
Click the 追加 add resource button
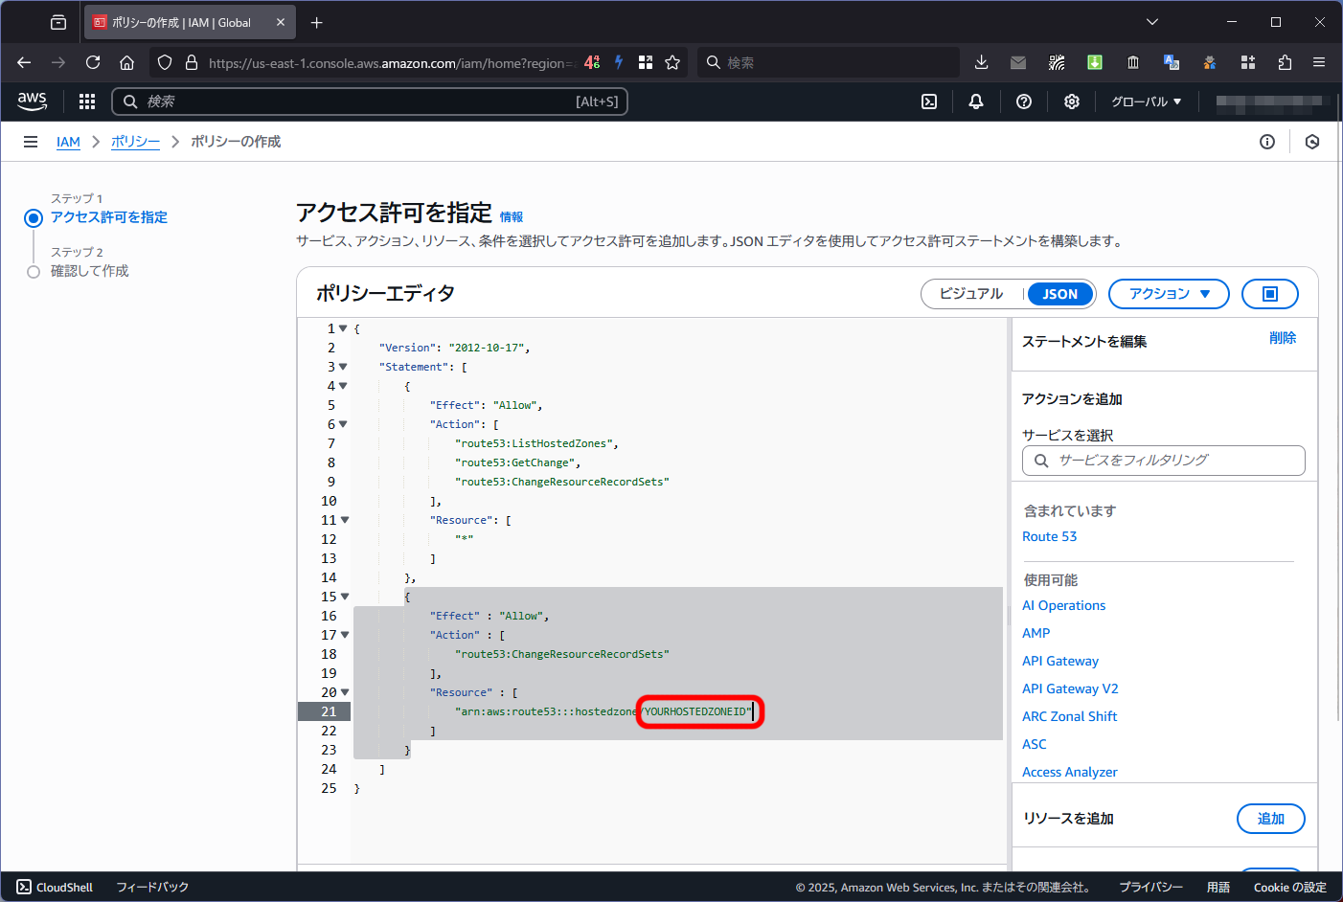(x=1271, y=819)
